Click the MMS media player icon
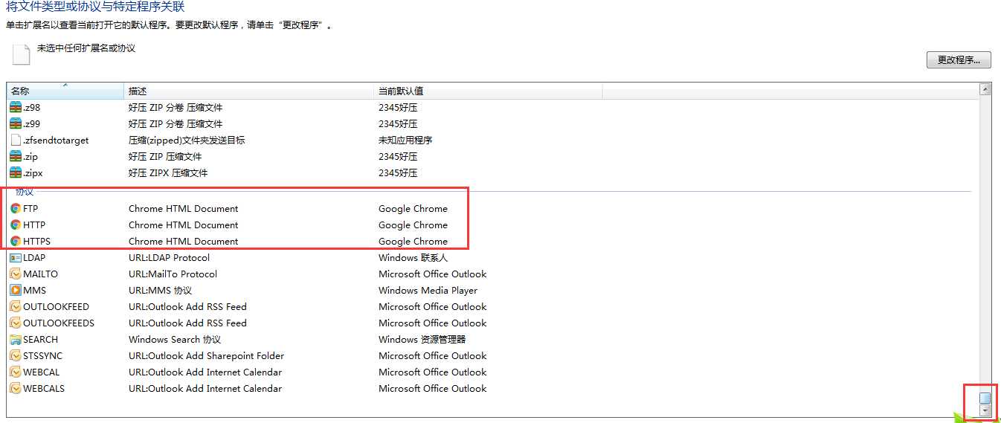 tap(15, 291)
